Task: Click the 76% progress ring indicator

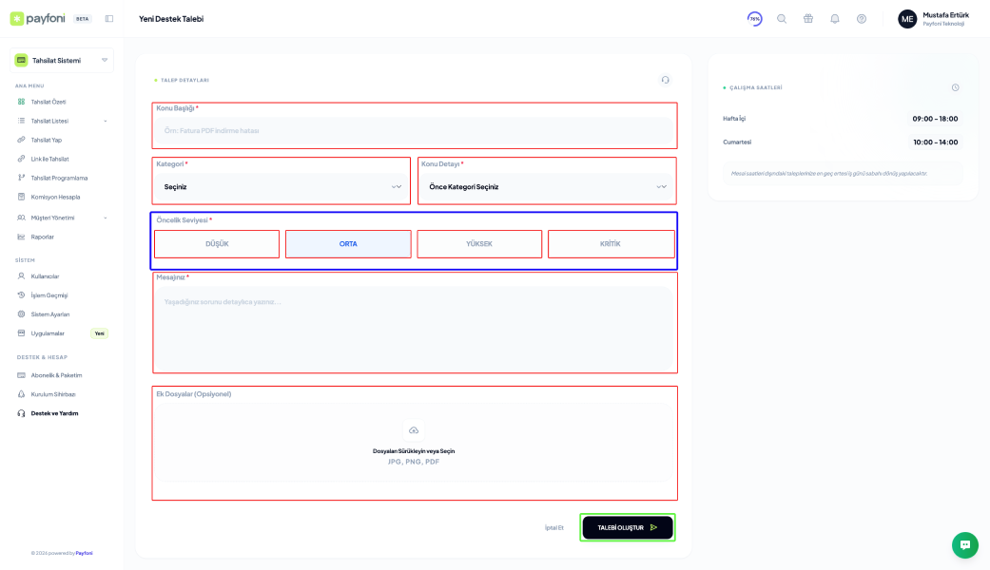Action: click(x=754, y=19)
